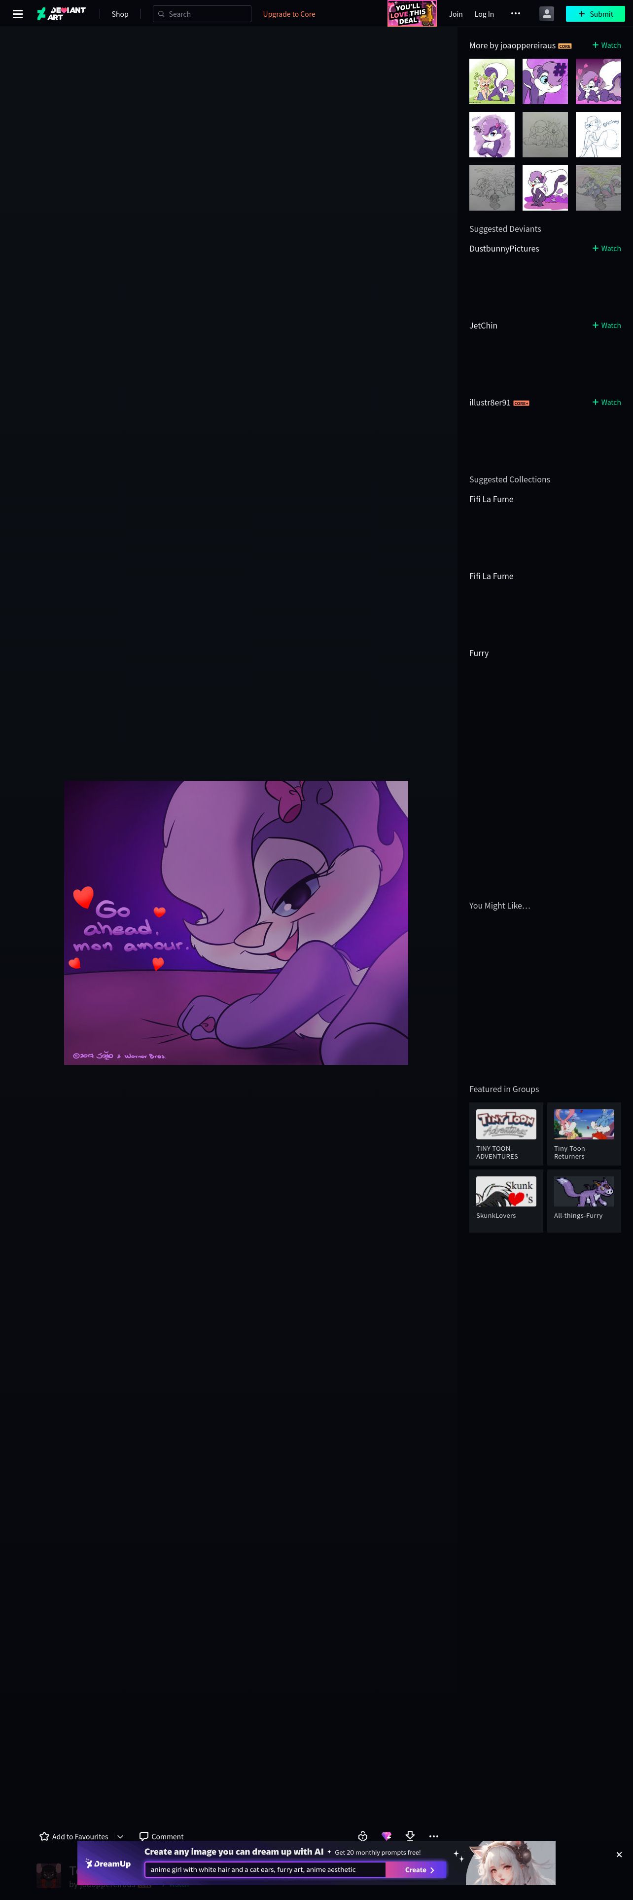Open the pencil line-art skunk thumbnail on white
Screen dimensions: 633x1900
point(598,134)
